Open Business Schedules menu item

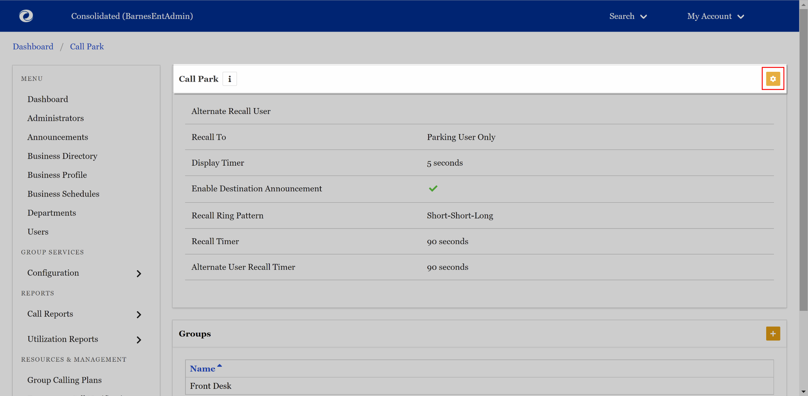tap(63, 194)
